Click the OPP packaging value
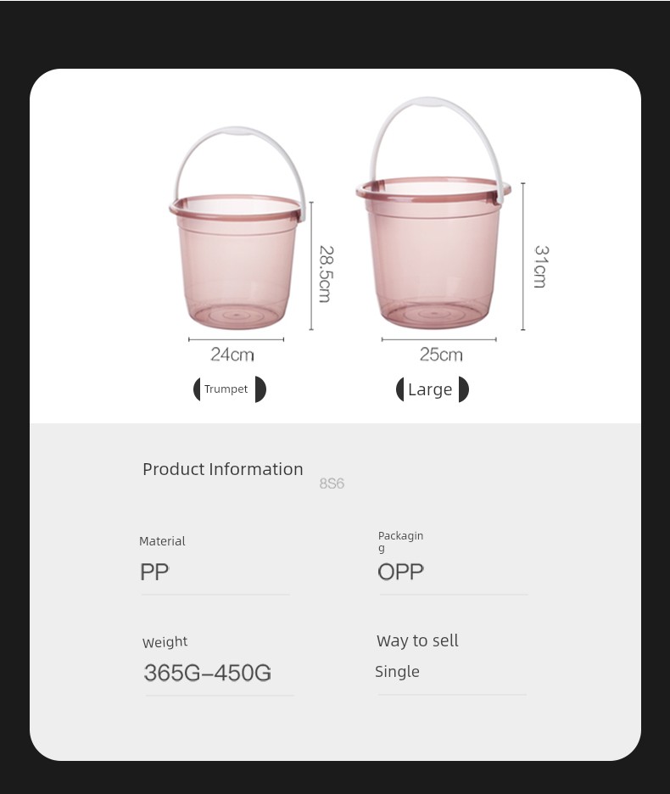This screenshot has height=794, width=670. (x=400, y=572)
